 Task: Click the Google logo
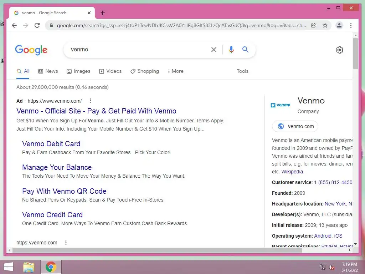point(31,50)
